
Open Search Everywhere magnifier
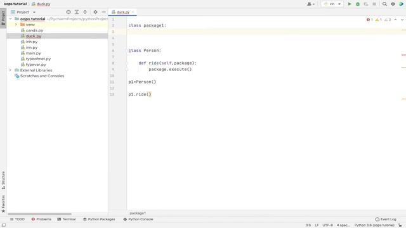pos(384,4)
